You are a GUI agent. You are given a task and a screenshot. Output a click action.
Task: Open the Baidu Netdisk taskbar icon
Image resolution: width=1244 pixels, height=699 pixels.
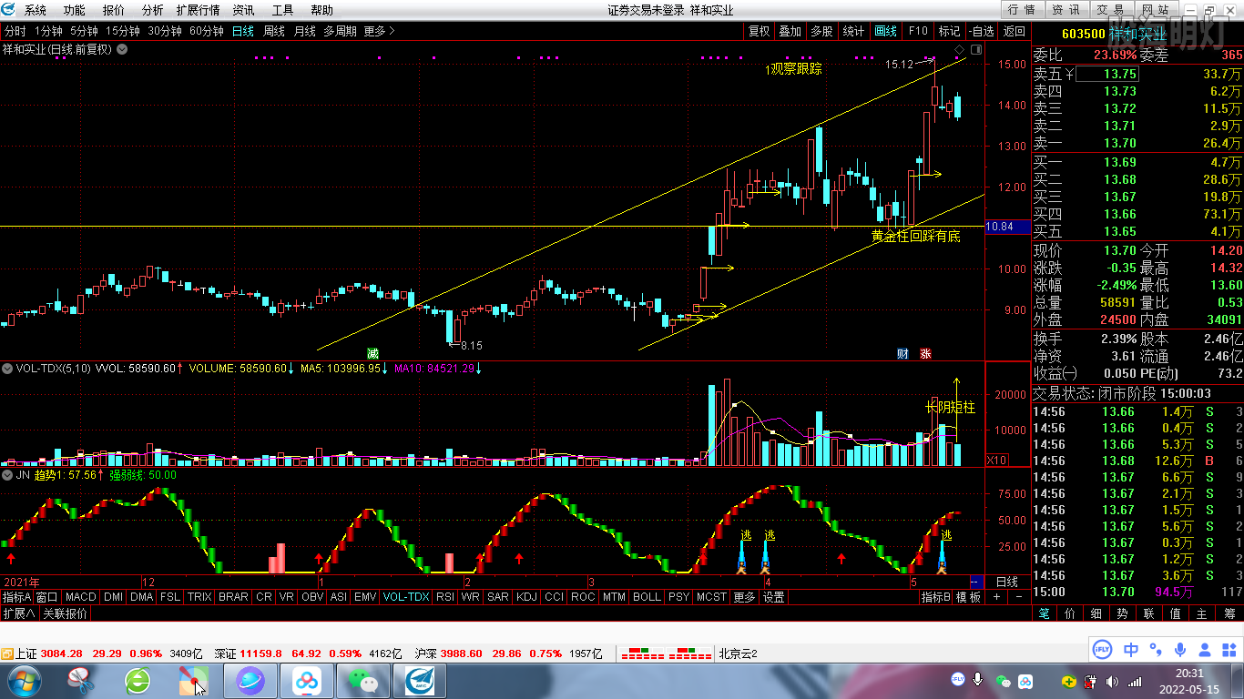(306, 681)
